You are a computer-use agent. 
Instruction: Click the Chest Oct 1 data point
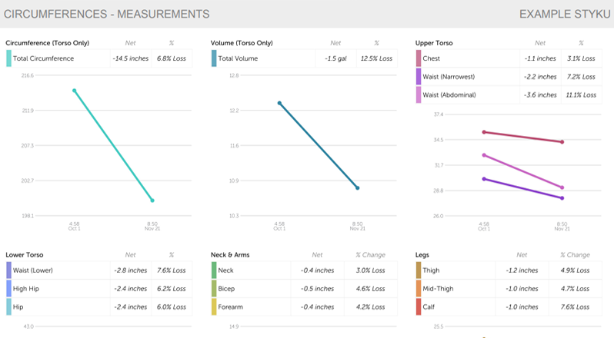click(484, 132)
